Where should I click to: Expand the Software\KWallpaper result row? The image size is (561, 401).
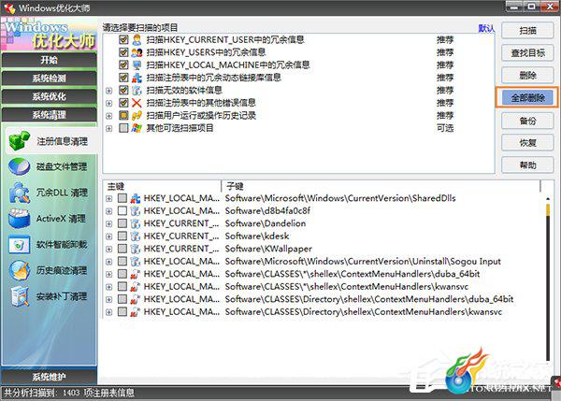tap(108, 250)
